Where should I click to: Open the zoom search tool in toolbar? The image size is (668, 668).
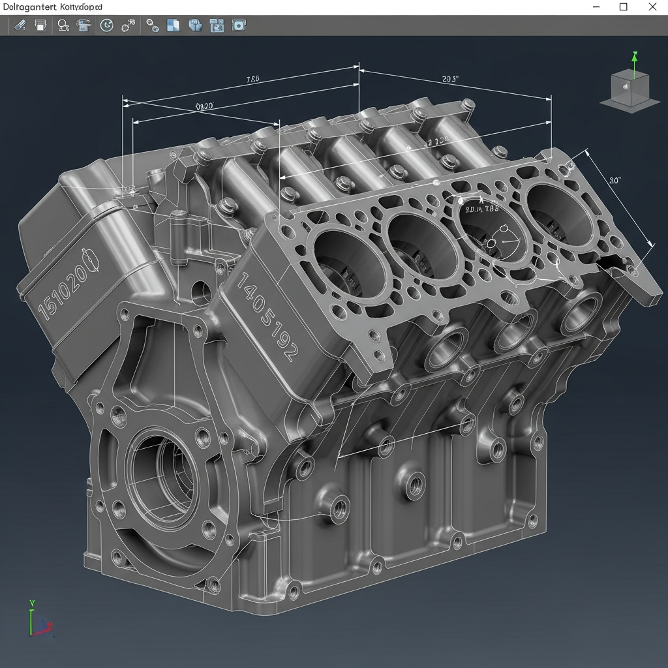tap(63, 25)
